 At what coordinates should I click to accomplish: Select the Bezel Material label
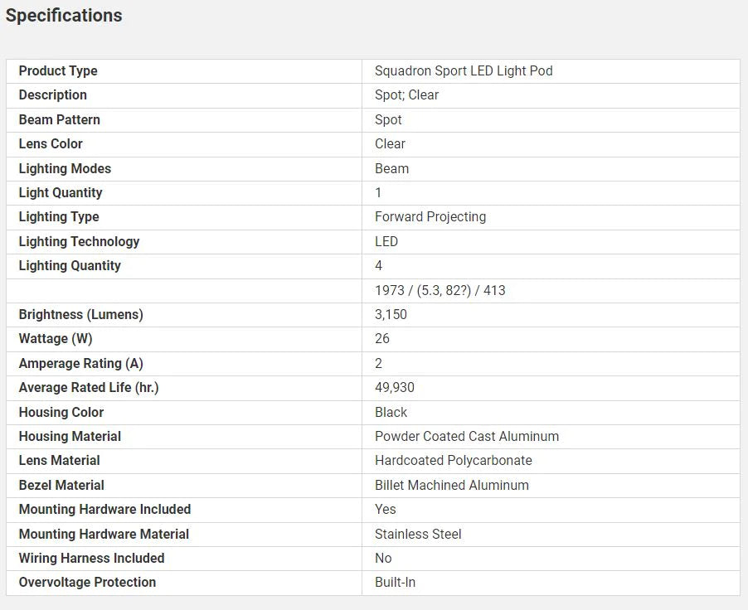(x=61, y=486)
